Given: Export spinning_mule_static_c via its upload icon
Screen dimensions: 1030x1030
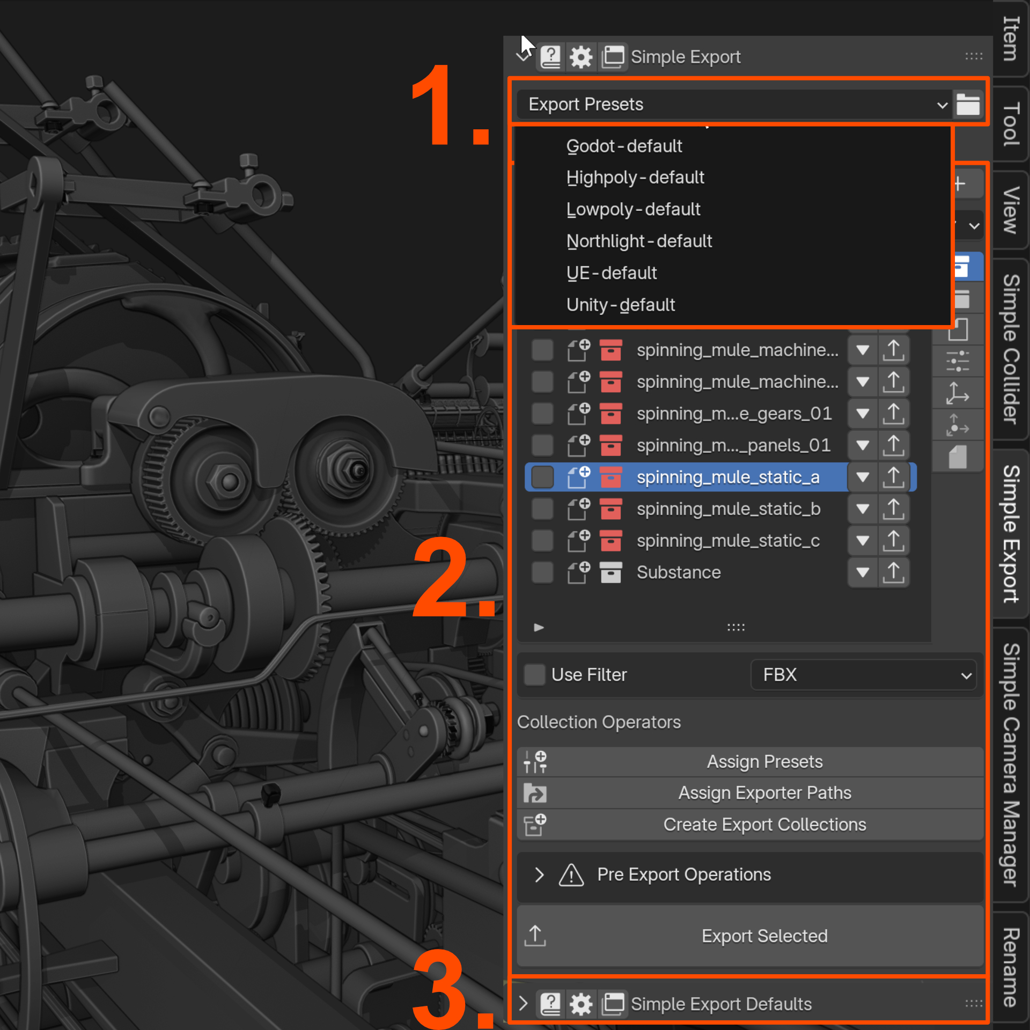Looking at the screenshot, I should tap(893, 541).
